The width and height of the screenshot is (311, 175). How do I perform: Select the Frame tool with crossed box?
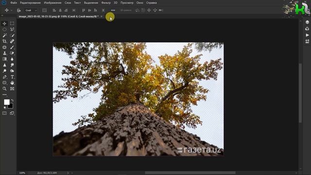[12, 88]
